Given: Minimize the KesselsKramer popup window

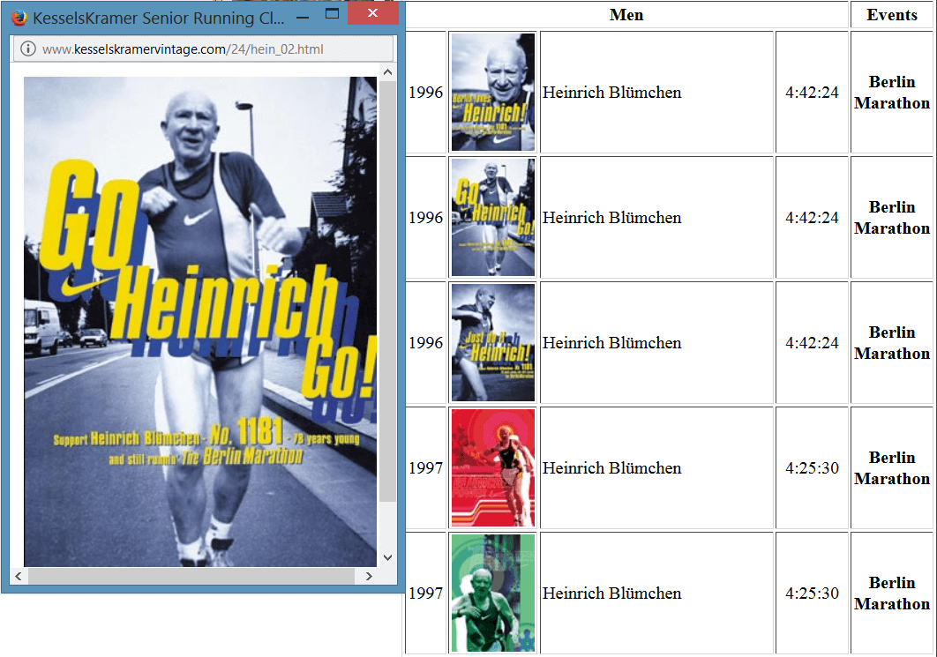Looking at the screenshot, I should tap(303, 16).
